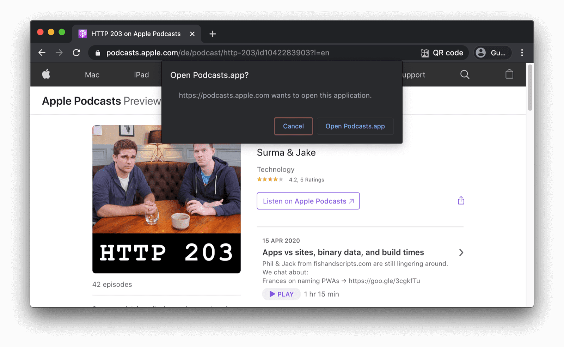Image resolution: width=564 pixels, height=347 pixels.
Task: Follow the goo.gl link in episode description
Action: [x=384, y=281]
